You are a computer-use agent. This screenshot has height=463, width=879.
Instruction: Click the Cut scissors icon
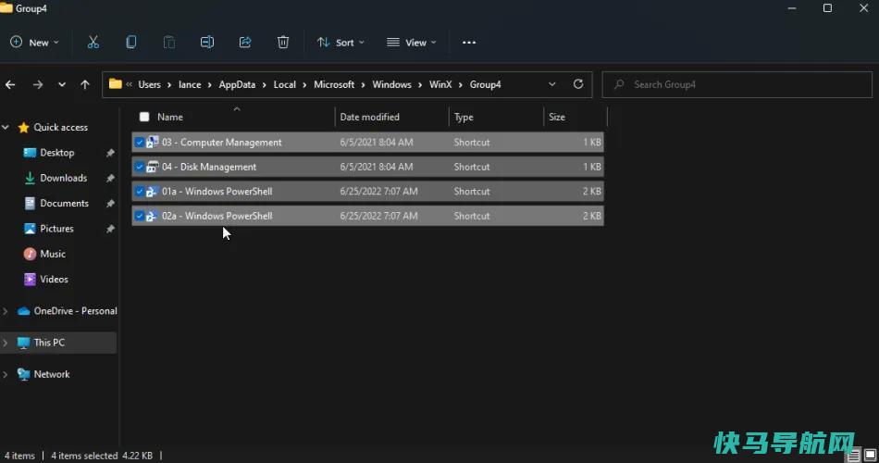coord(93,42)
